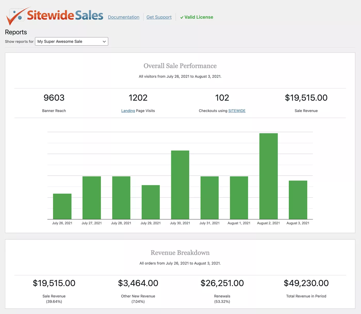361x314 pixels.
Task: Click the 'Banner Reach' label
Action: (x=54, y=111)
